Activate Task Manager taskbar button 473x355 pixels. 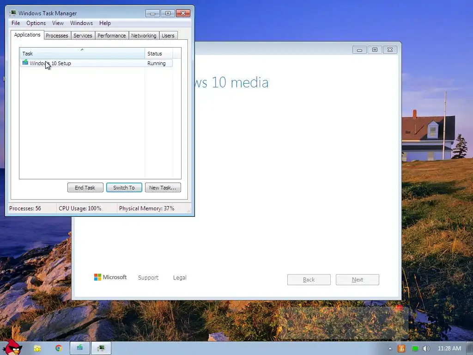click(x=101, y=348)
